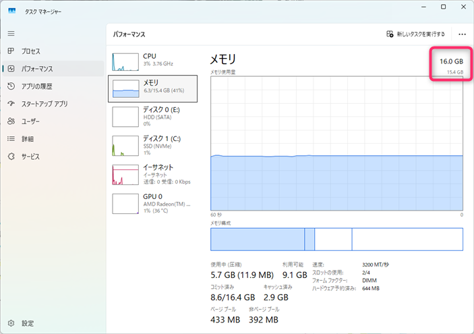Click the Task Manager app title icon
Viewport: 474px width, 334px height.
point(12,10)
